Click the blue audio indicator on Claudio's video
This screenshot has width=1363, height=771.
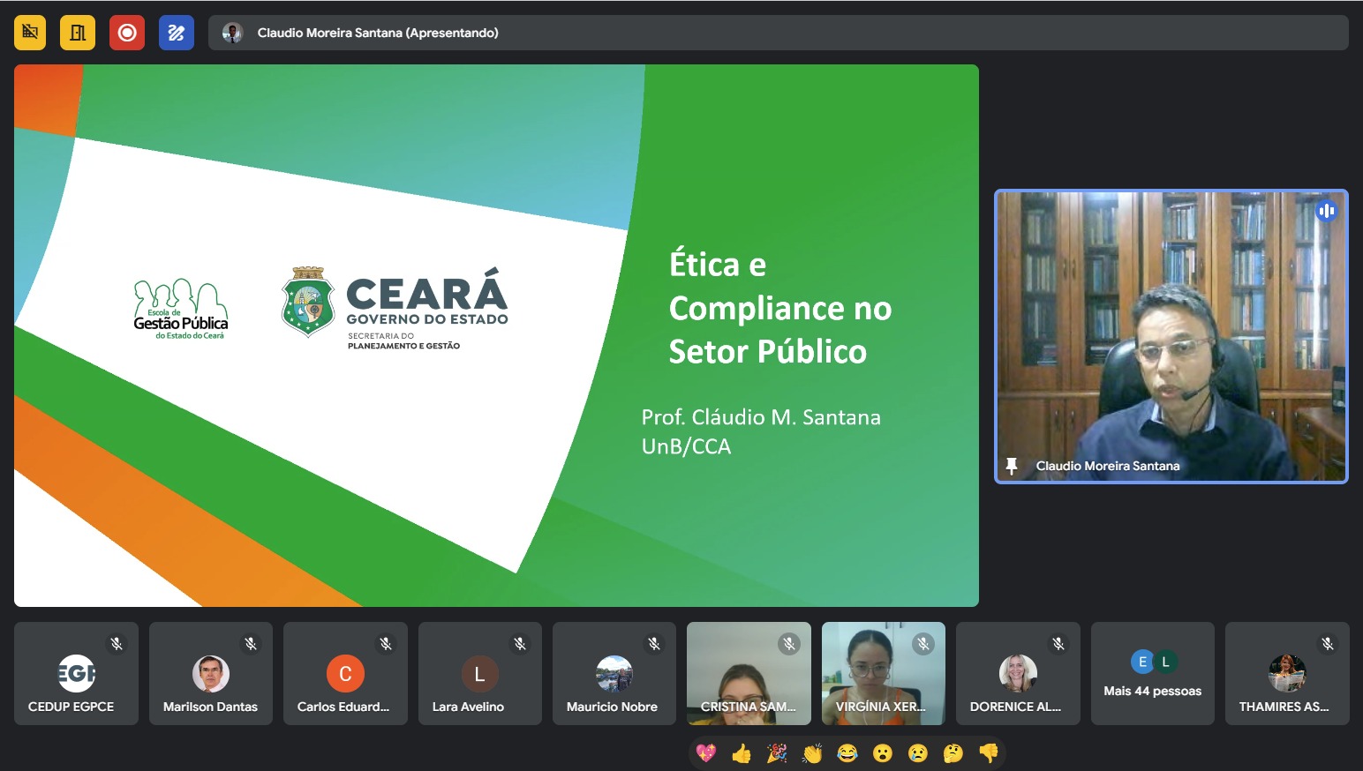coord(1326,211)
